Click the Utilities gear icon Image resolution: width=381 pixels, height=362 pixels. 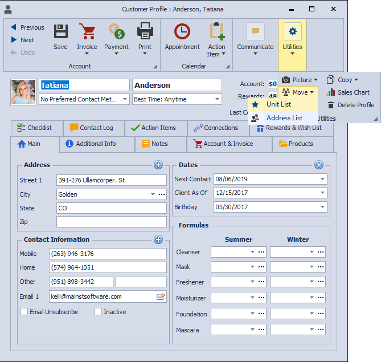tap(293, 31)
